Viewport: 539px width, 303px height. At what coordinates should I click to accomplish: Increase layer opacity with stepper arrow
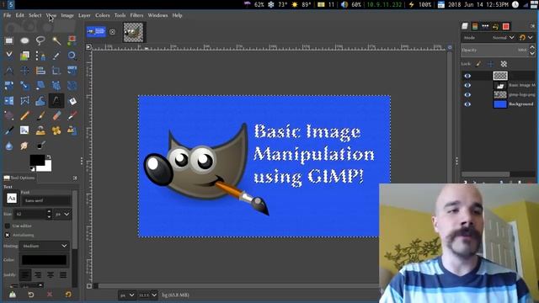coord(532,47)
